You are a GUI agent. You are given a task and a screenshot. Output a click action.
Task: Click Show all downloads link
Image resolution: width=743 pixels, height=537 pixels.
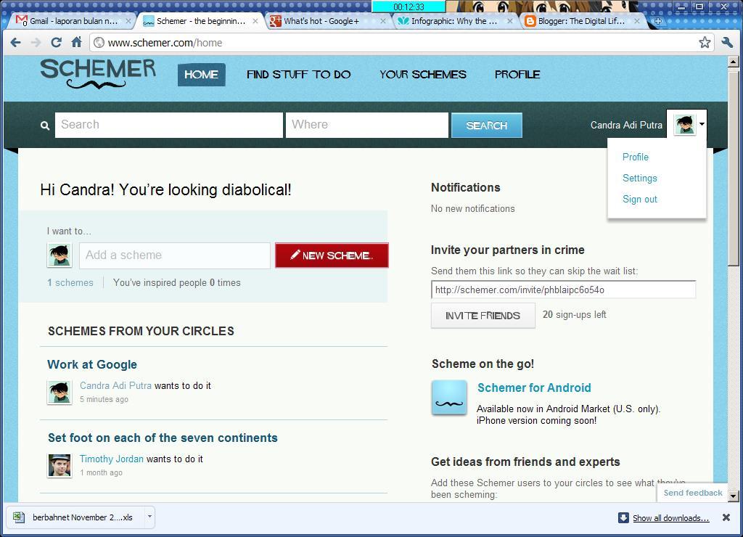[x=671, y=518]
